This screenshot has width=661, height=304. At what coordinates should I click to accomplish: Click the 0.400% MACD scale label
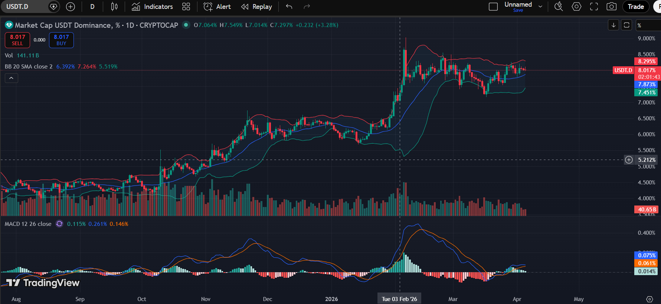[647, 233]
